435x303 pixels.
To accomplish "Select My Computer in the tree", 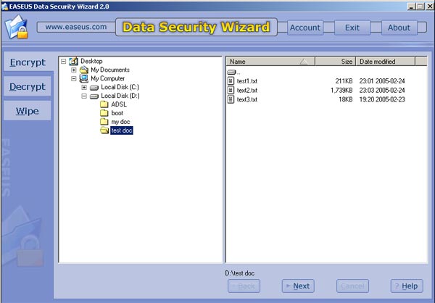I will [x=107, y=78].
